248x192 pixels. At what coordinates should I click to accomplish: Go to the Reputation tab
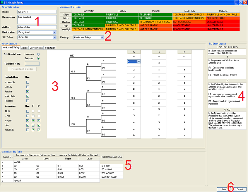click(50, 48)
